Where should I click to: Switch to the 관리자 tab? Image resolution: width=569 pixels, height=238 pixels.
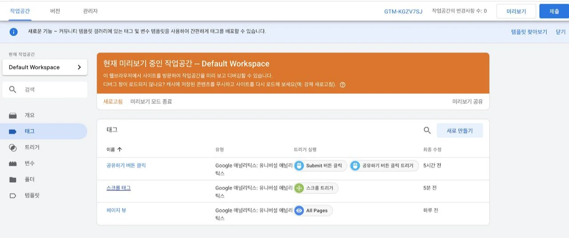(x=90, y=11)
